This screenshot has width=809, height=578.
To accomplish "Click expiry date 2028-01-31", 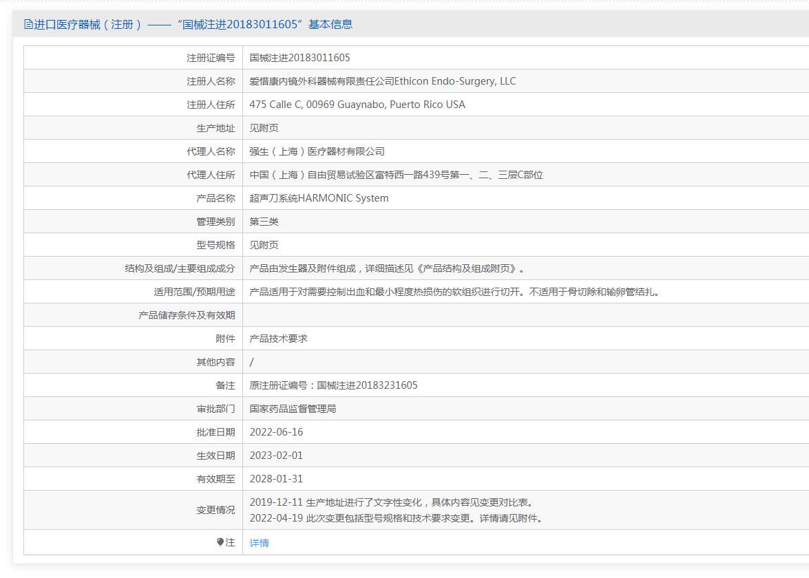I will (x=276, y=479).
